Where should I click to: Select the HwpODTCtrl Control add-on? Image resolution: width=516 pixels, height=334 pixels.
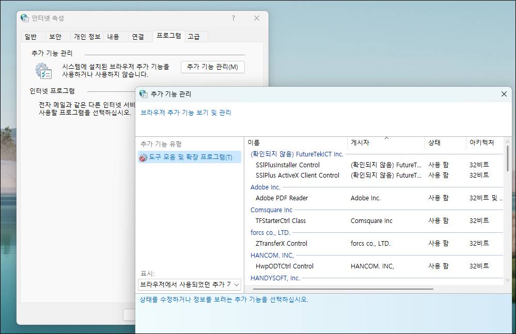coord(284,266)
